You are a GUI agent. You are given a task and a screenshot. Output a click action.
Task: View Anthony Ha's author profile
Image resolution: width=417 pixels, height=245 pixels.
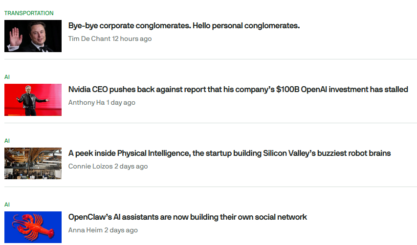coord(86,102)
